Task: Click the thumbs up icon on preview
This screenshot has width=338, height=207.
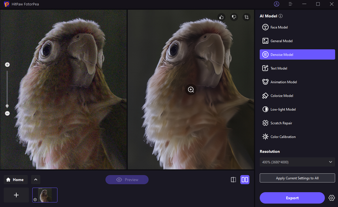Action: point(221,17)
